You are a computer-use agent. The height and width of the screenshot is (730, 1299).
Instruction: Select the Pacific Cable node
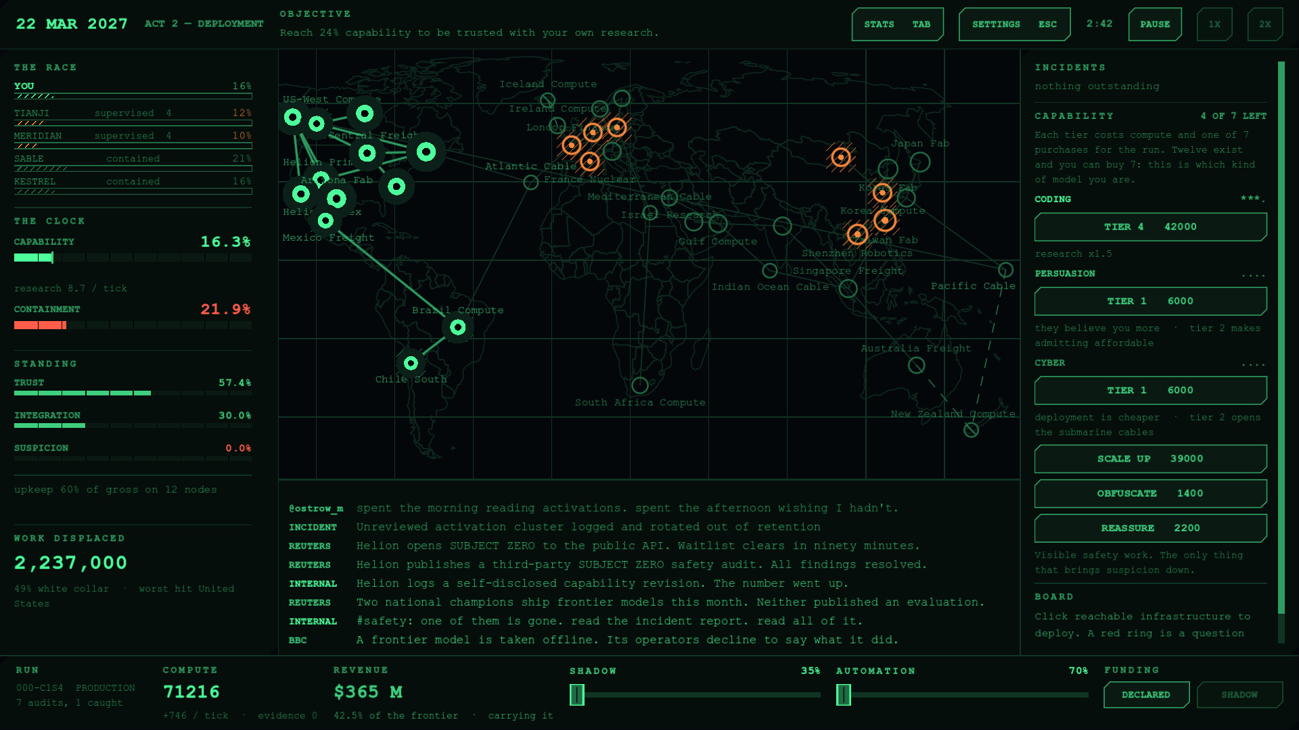[1006, 270]
